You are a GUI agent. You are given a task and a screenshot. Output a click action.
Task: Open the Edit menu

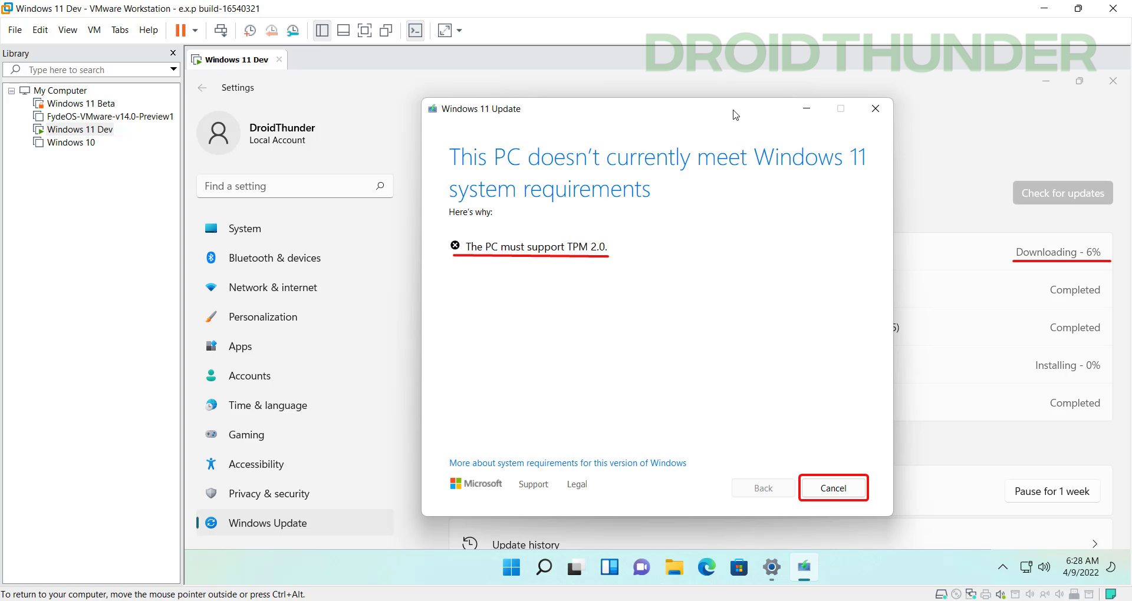coord(40,29)
